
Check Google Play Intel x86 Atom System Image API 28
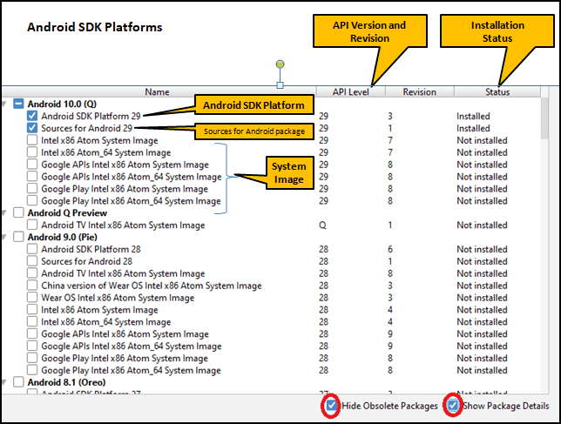pos(32,358)
